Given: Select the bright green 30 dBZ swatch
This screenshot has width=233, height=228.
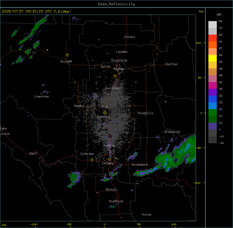Looking at the screenshot, I should (x=212, y=113).
